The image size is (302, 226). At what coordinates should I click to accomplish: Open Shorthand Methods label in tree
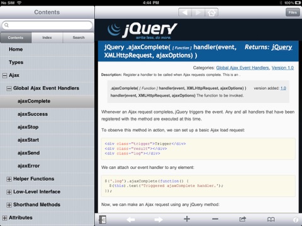37,205
